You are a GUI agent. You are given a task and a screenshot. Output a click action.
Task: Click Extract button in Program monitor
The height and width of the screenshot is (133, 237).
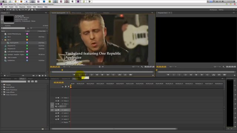219,75
